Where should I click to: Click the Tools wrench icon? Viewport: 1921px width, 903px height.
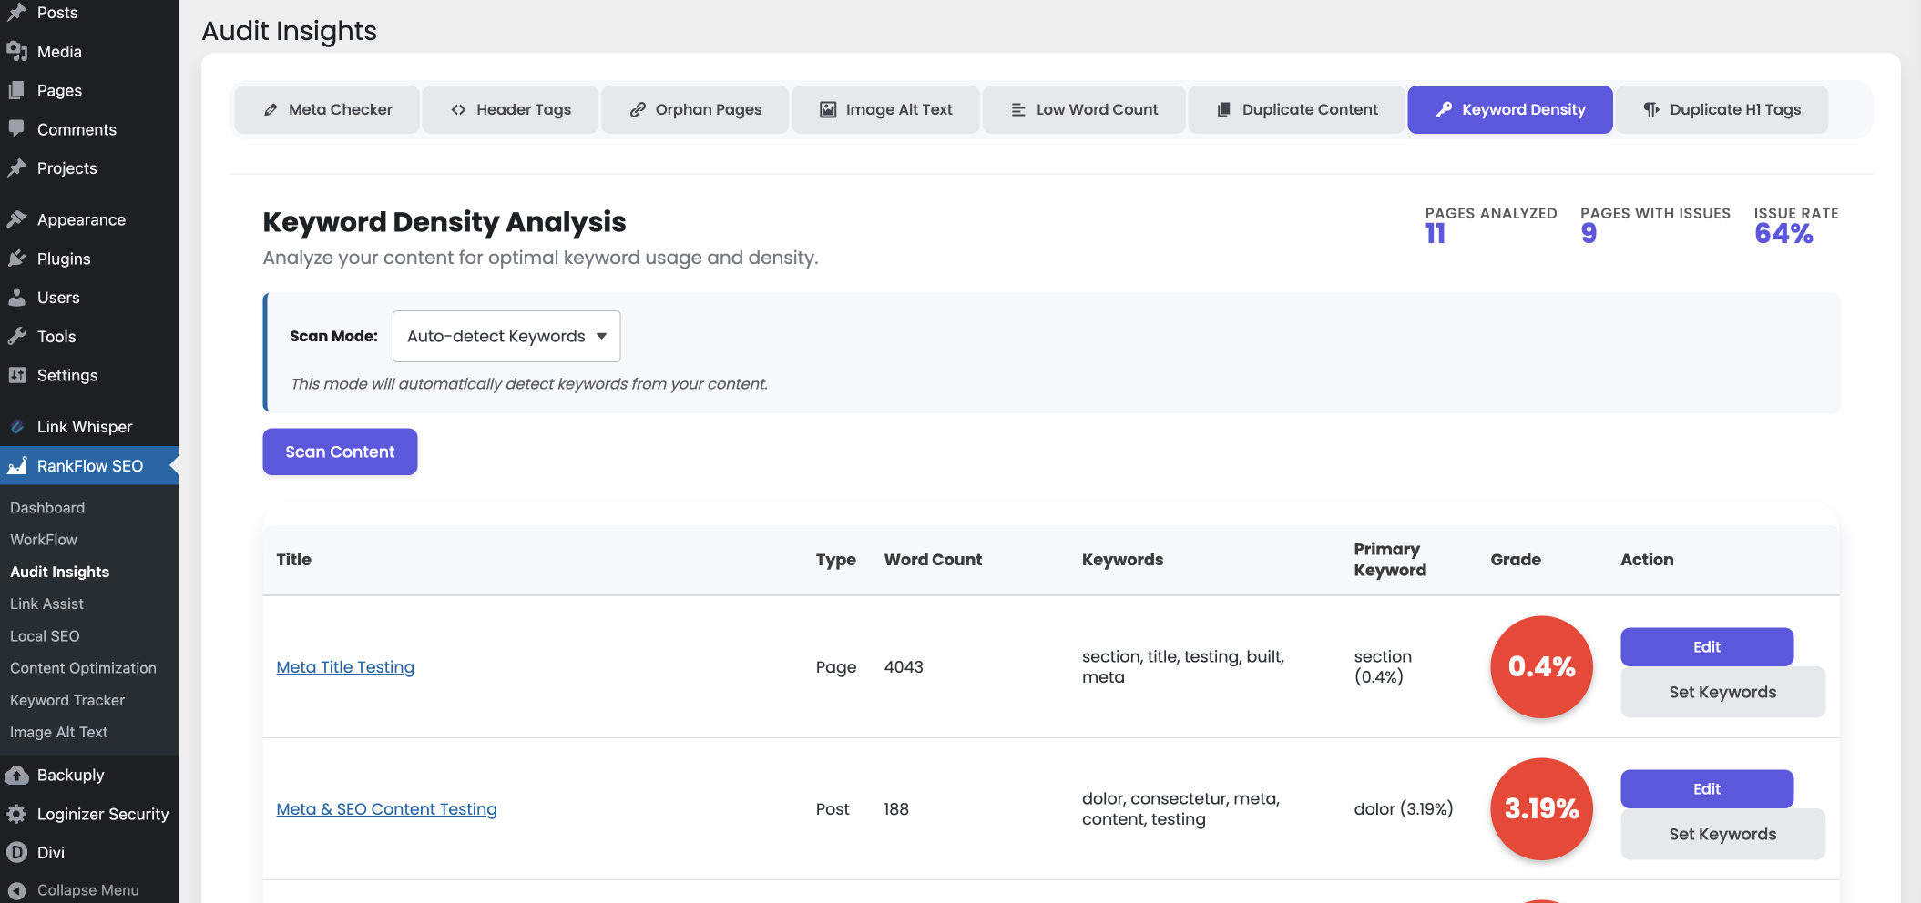(16, 336)
